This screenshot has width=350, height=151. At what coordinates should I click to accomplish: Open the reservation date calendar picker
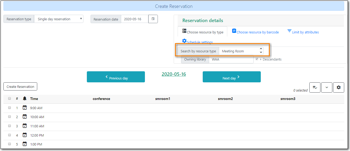click(x=153, y=19)
